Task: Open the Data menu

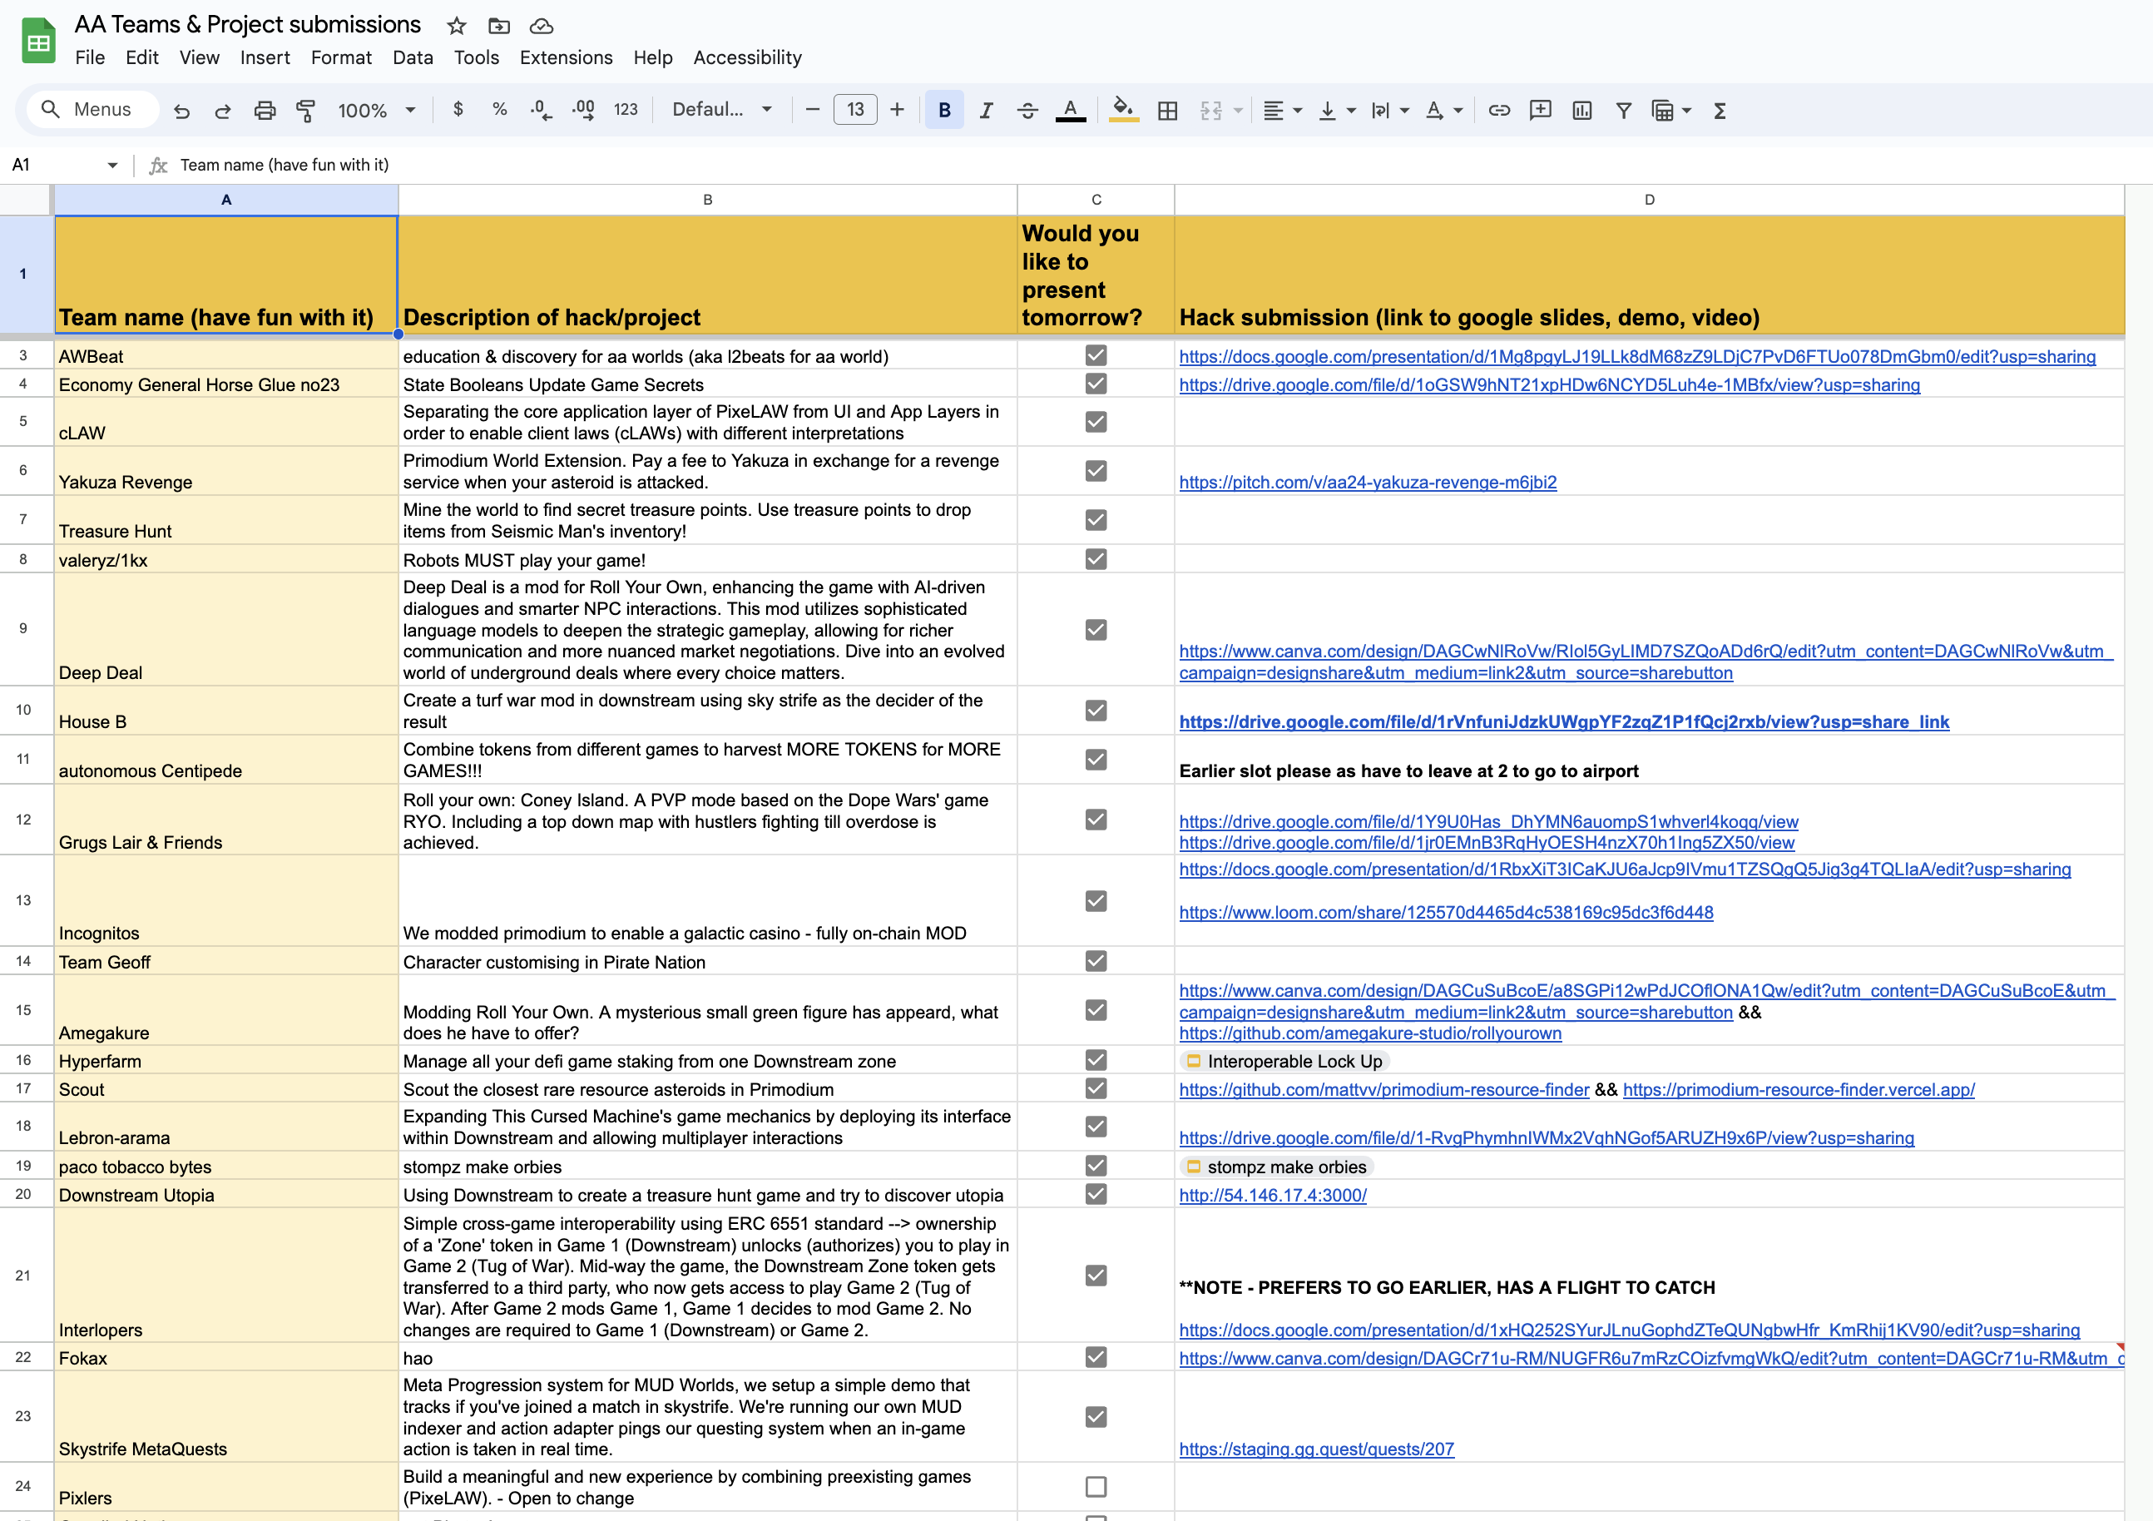Action: pyautogui.click(x=413, y=58)
